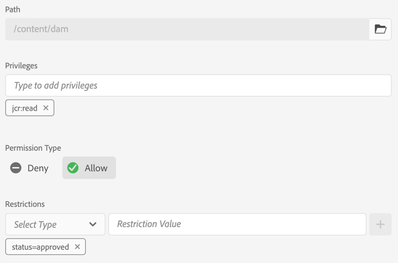The image size is (398, 263).
Task: Expand the chevron arrow beside Select Type
Action: (93, 224)
